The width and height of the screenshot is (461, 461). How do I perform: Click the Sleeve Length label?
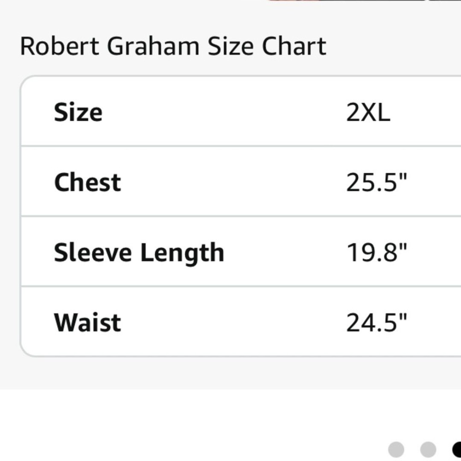point(139,253)
